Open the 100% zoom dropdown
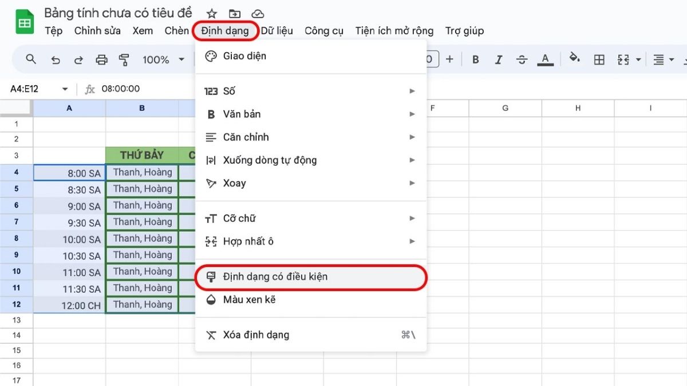This screenshot has width=687, height=386. 163,59
